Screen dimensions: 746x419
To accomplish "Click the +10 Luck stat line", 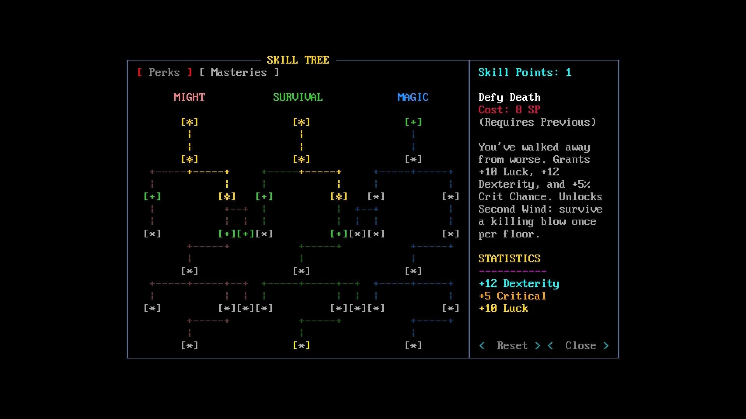I will pyautogui.click(x=503, y=308).
